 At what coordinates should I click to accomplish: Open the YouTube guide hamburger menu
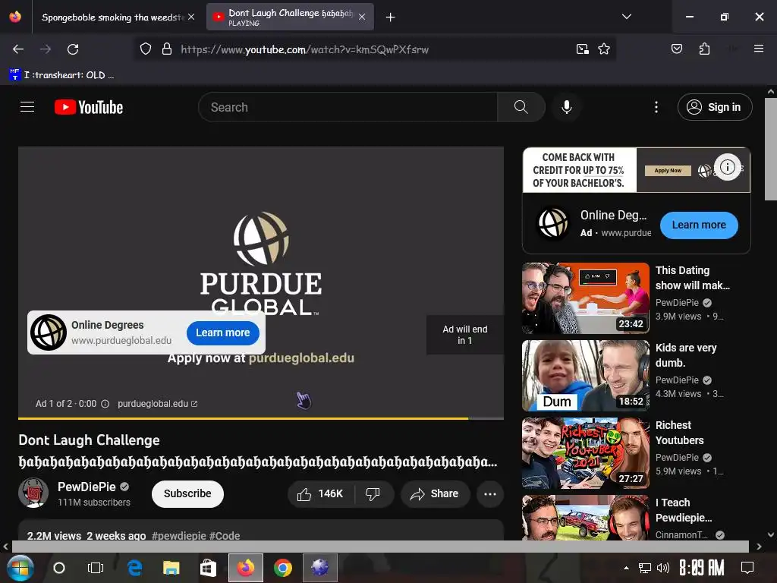click(27, 106)
